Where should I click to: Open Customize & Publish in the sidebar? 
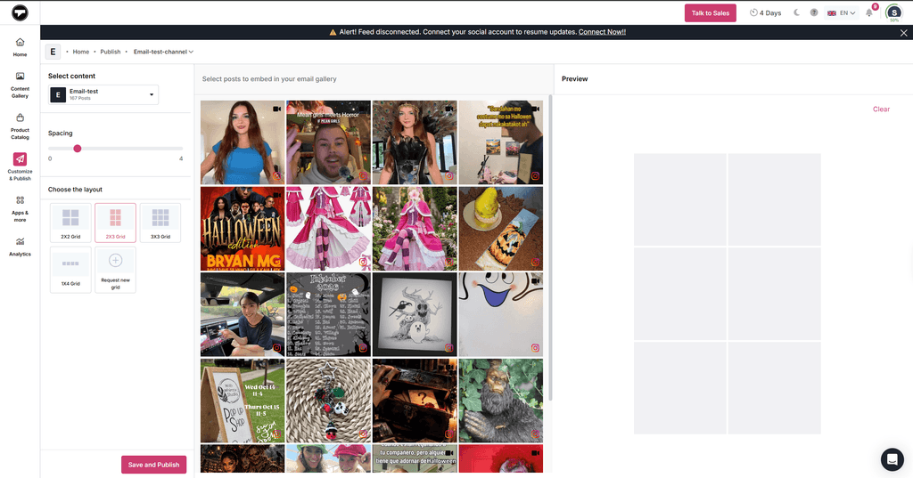pos(20,166)
